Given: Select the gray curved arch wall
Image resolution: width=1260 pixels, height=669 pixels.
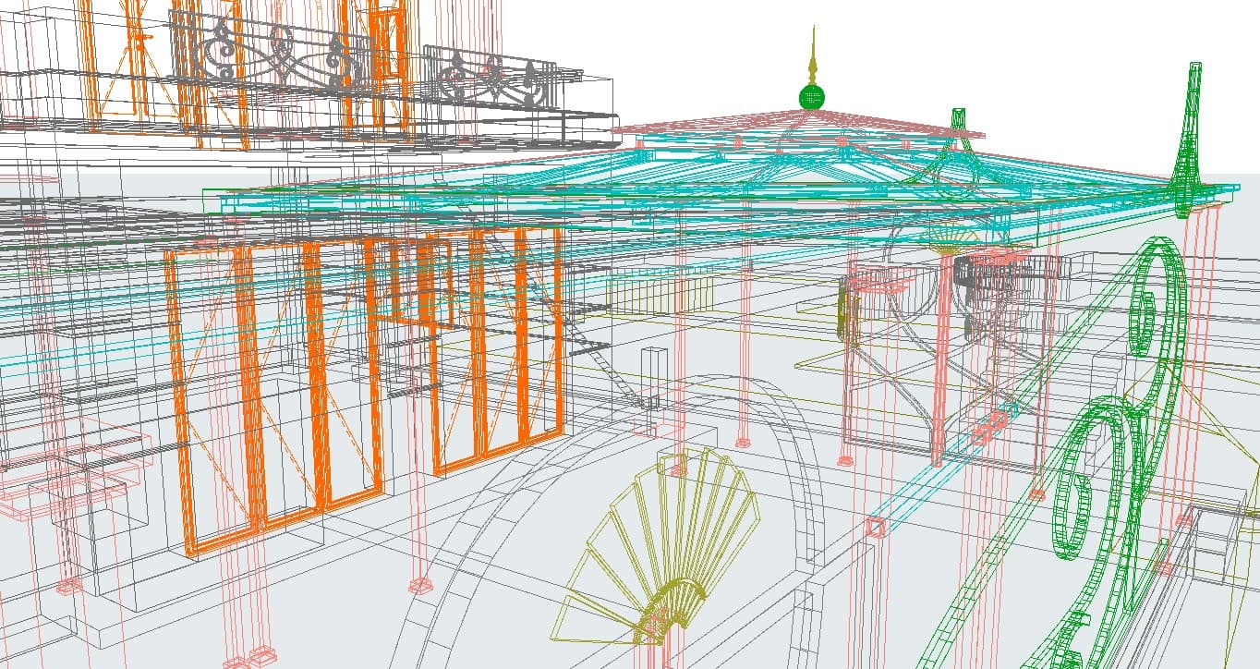Looking at the screenshot, I should [x=628, y=517].
